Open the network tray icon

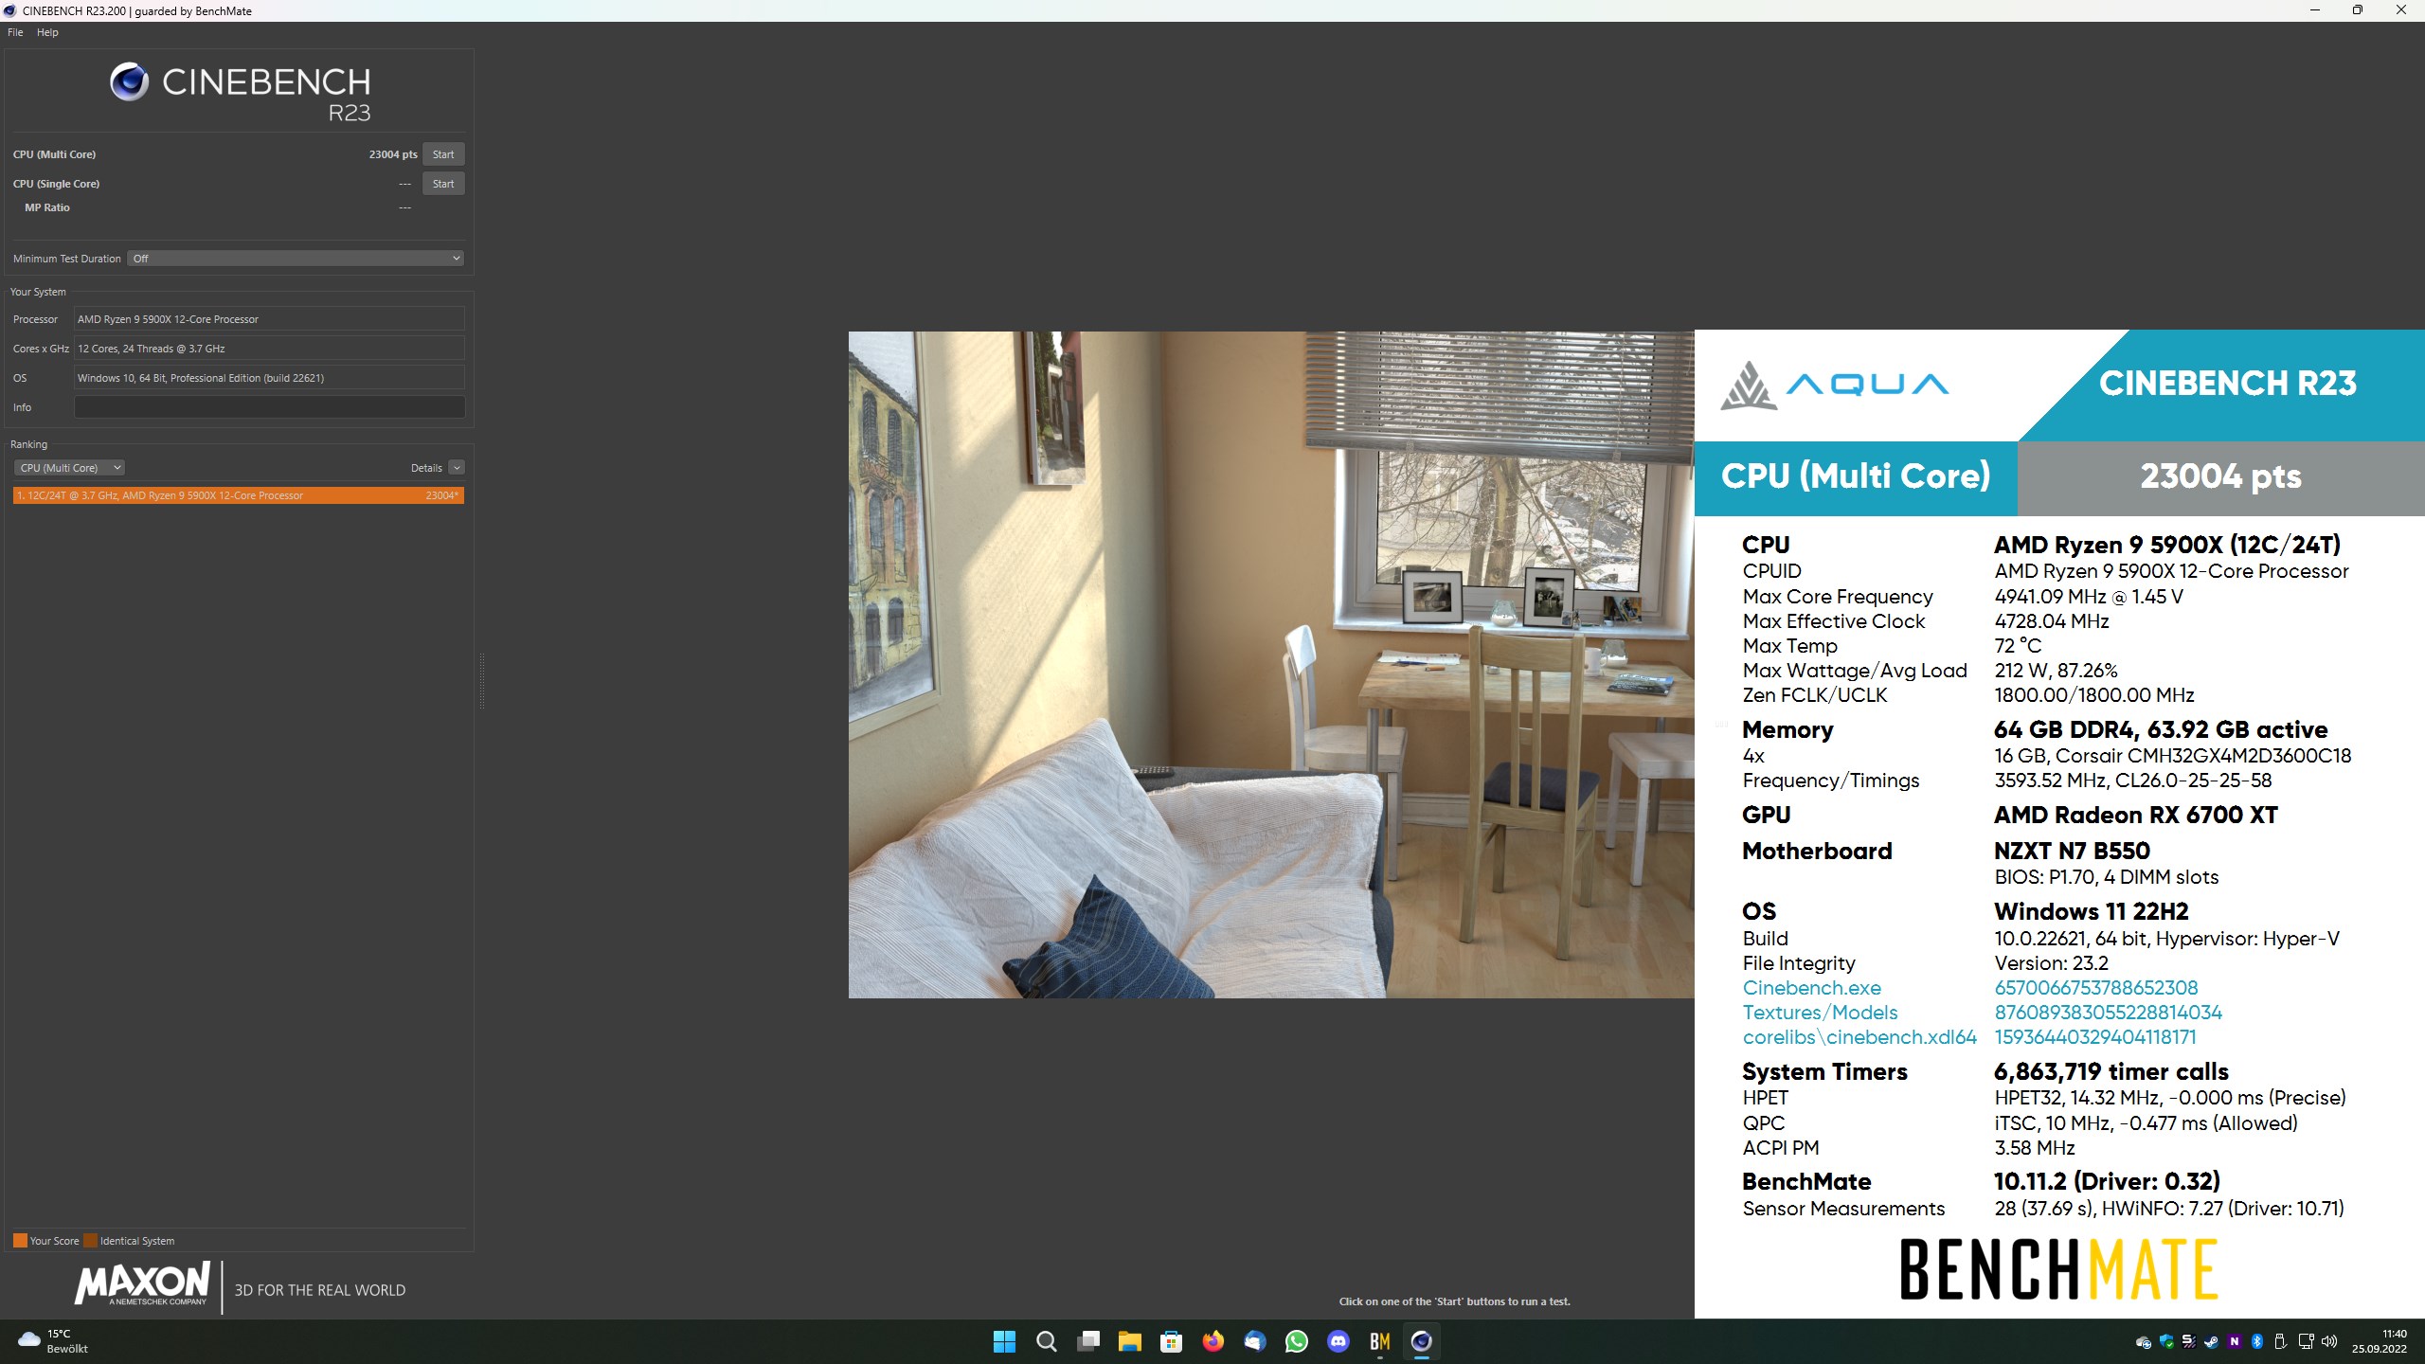(2306, 1341)
